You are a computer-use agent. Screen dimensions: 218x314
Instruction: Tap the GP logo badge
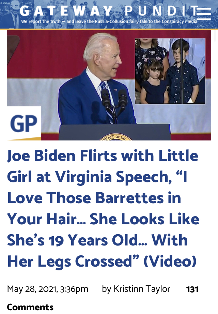pos(24,123)
